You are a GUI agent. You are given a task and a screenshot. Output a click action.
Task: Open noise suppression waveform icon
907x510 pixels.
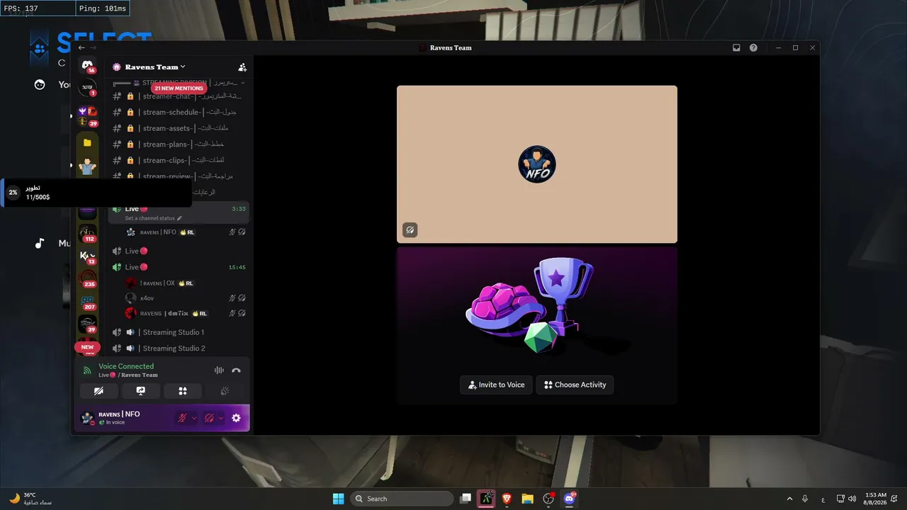coord(219,370)
